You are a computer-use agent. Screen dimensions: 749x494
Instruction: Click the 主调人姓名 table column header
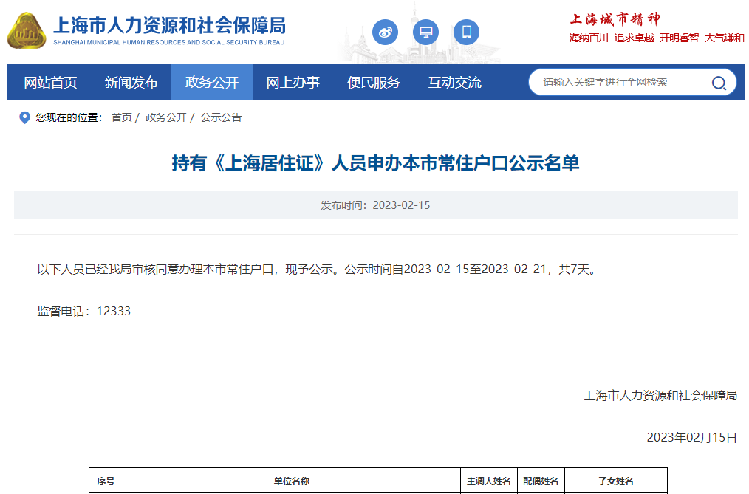[489, 481]
